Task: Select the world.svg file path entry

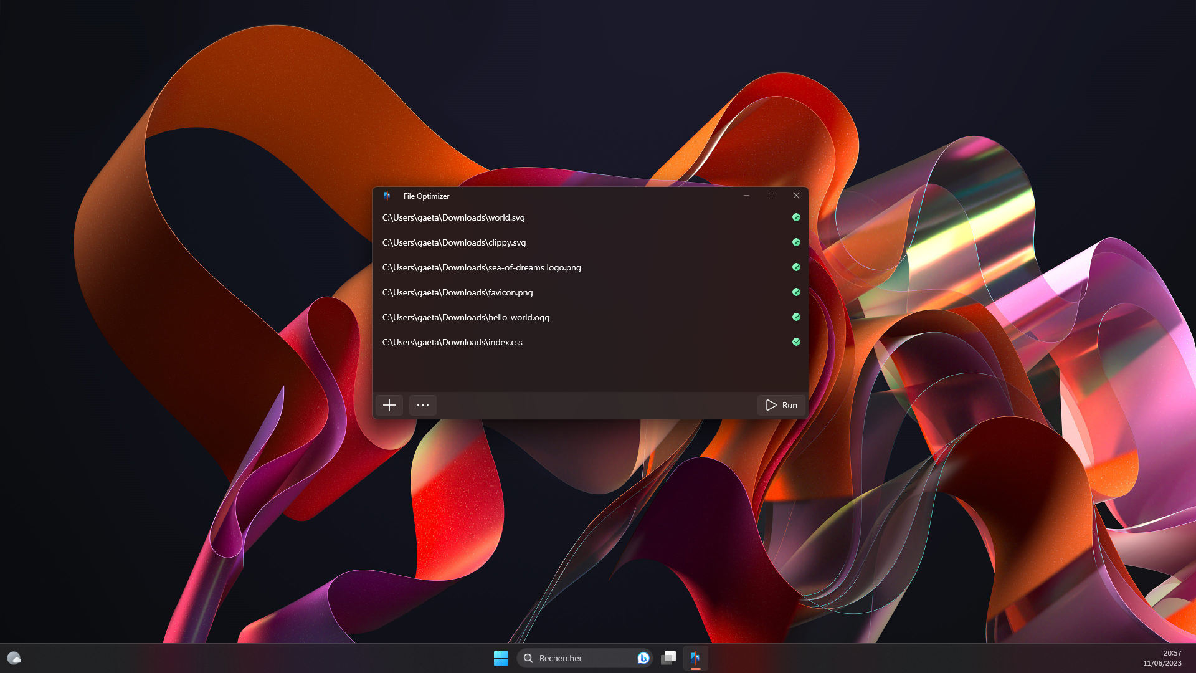Action: [453, 217]
